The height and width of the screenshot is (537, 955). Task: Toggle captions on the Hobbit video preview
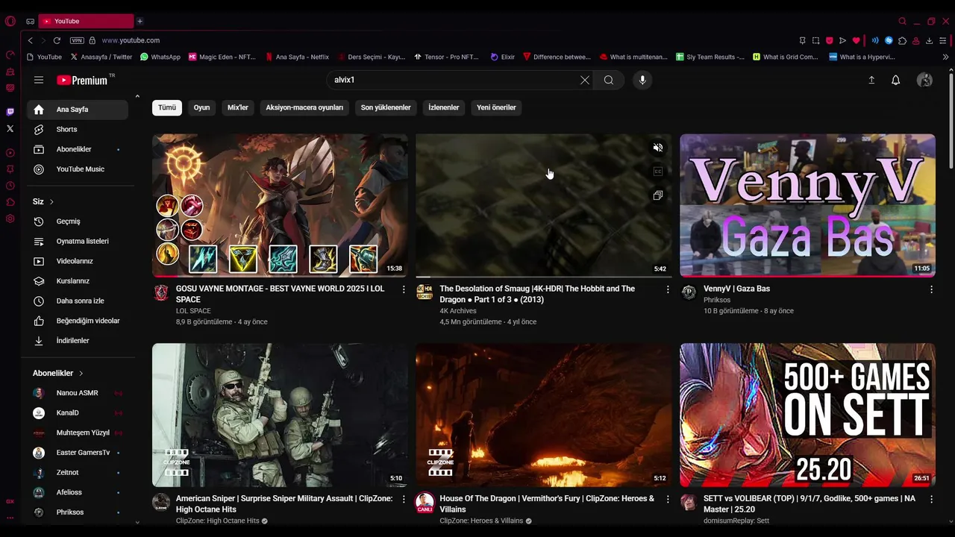point(658,172)
